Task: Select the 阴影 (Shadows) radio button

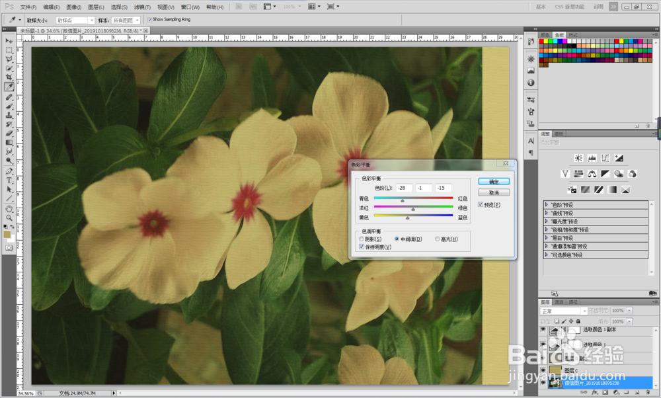Action: [x=361, y=239]
